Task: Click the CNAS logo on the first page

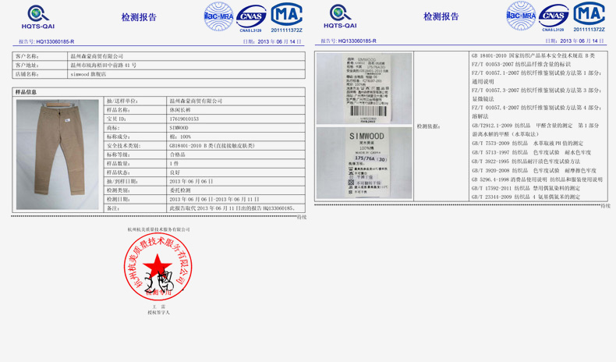Action: click(x=251, y=18)
